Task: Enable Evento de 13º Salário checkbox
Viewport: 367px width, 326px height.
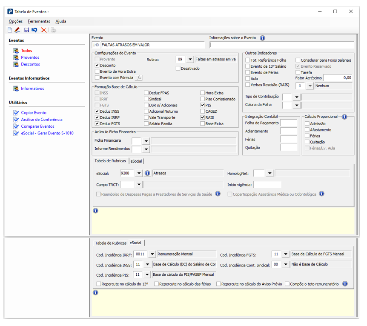Action: (248, 66)
